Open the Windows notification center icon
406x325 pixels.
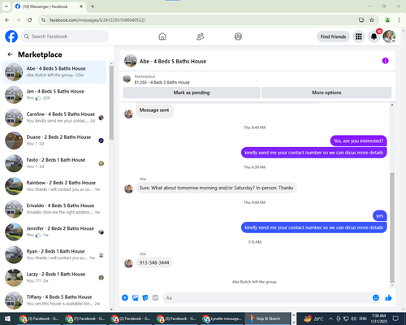point(395,318)
